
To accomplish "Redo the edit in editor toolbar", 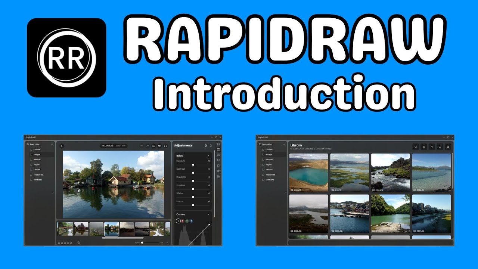I will (x=148, y=146).
